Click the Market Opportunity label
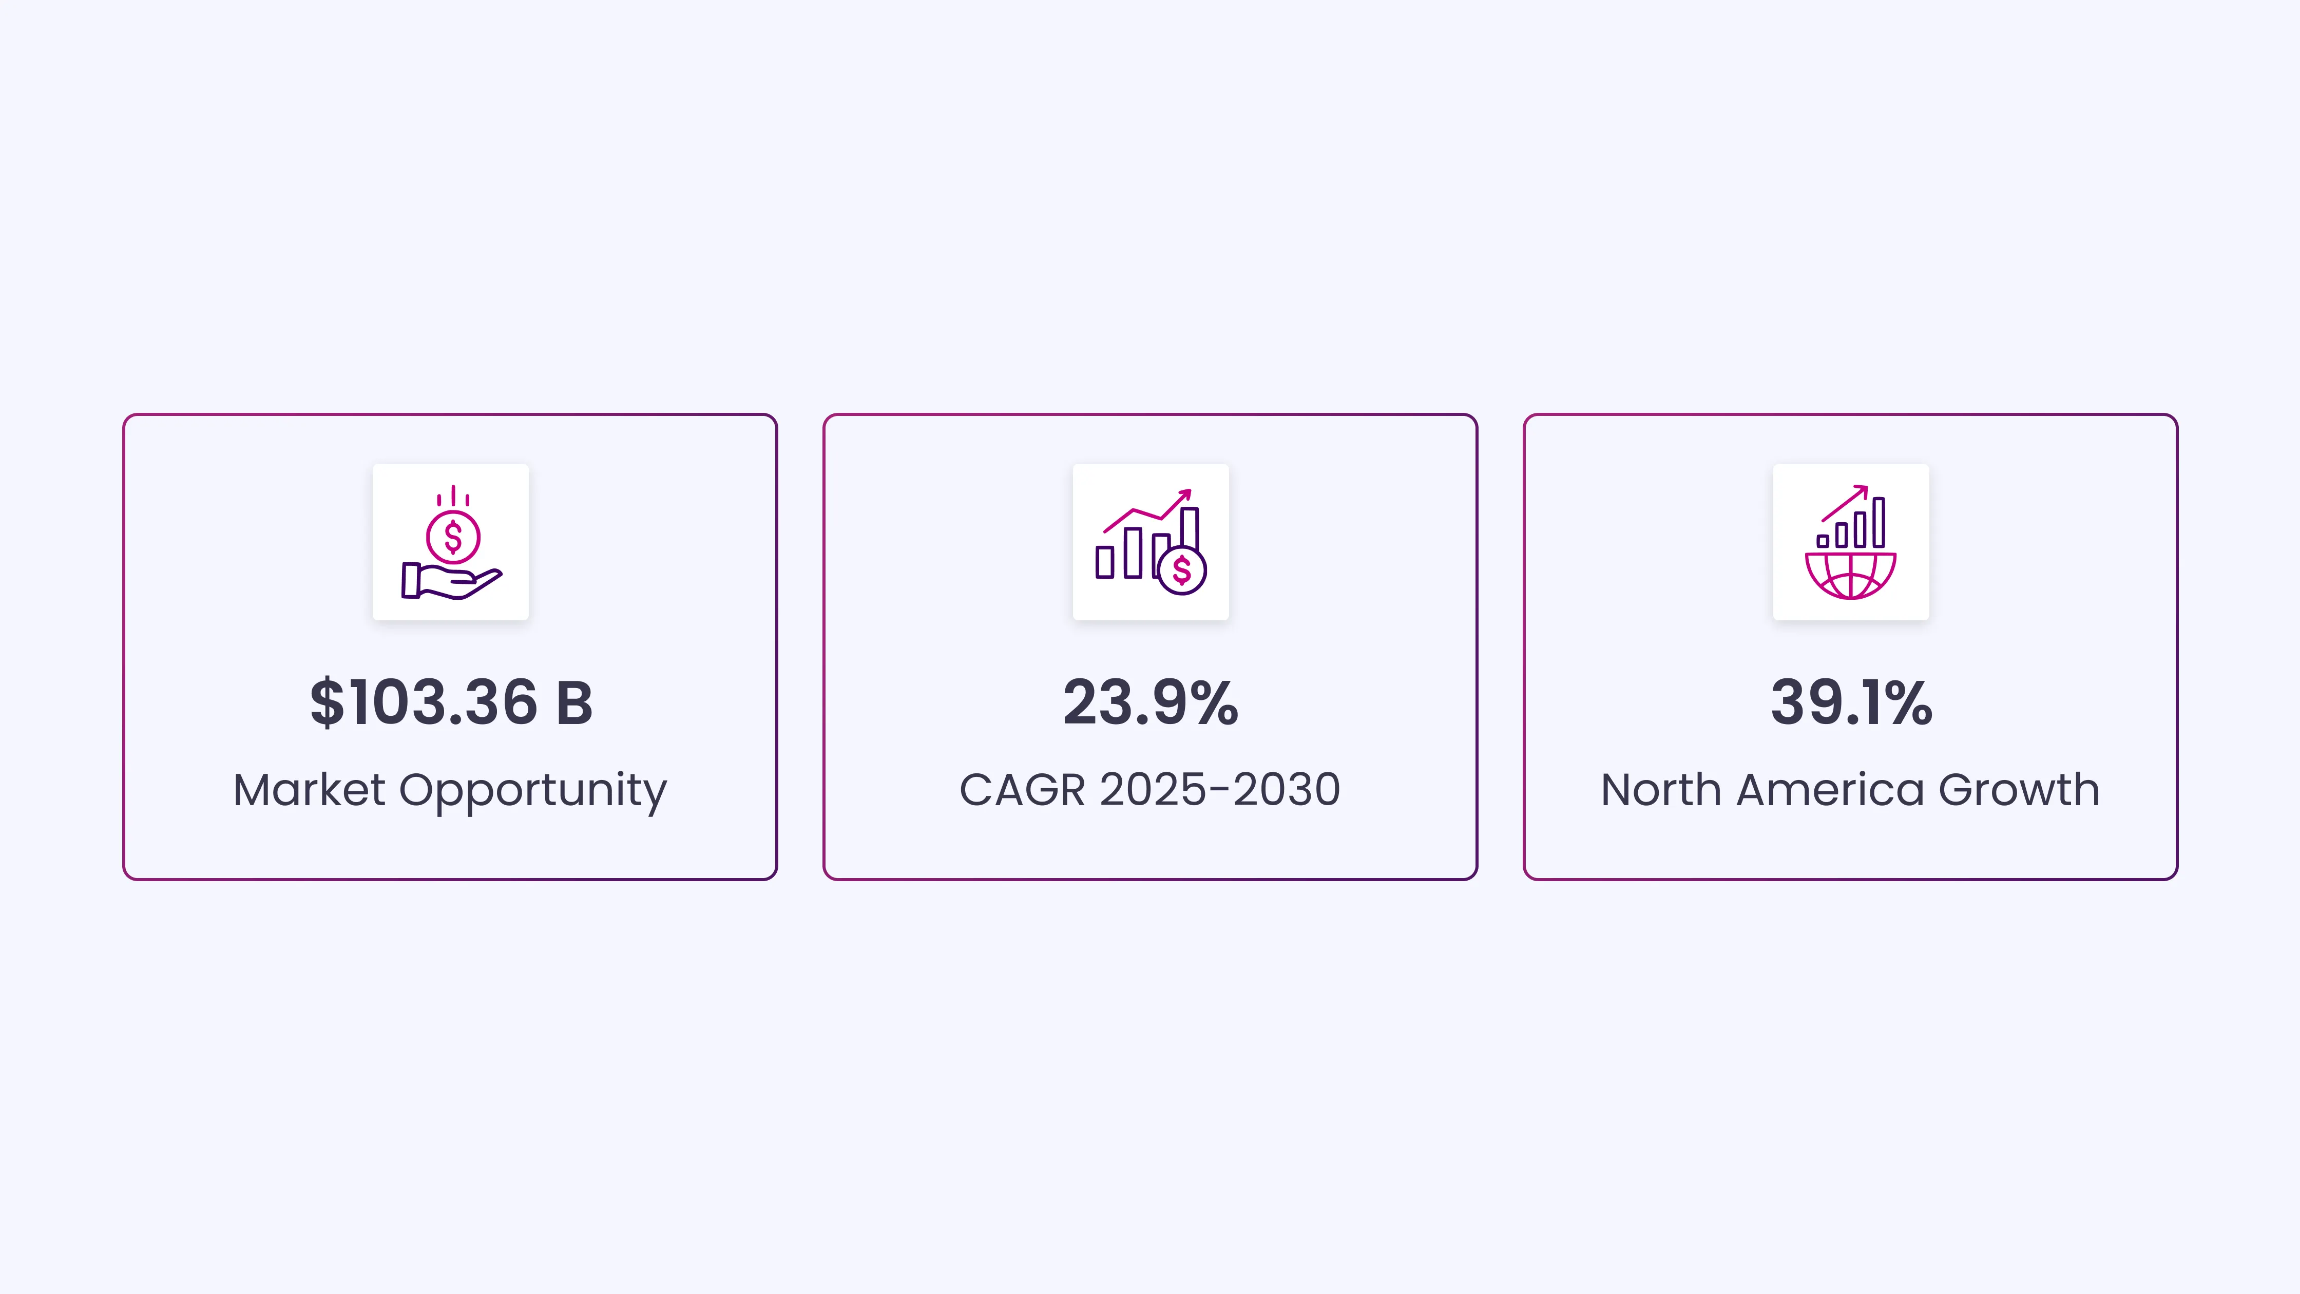 (451, 789)
